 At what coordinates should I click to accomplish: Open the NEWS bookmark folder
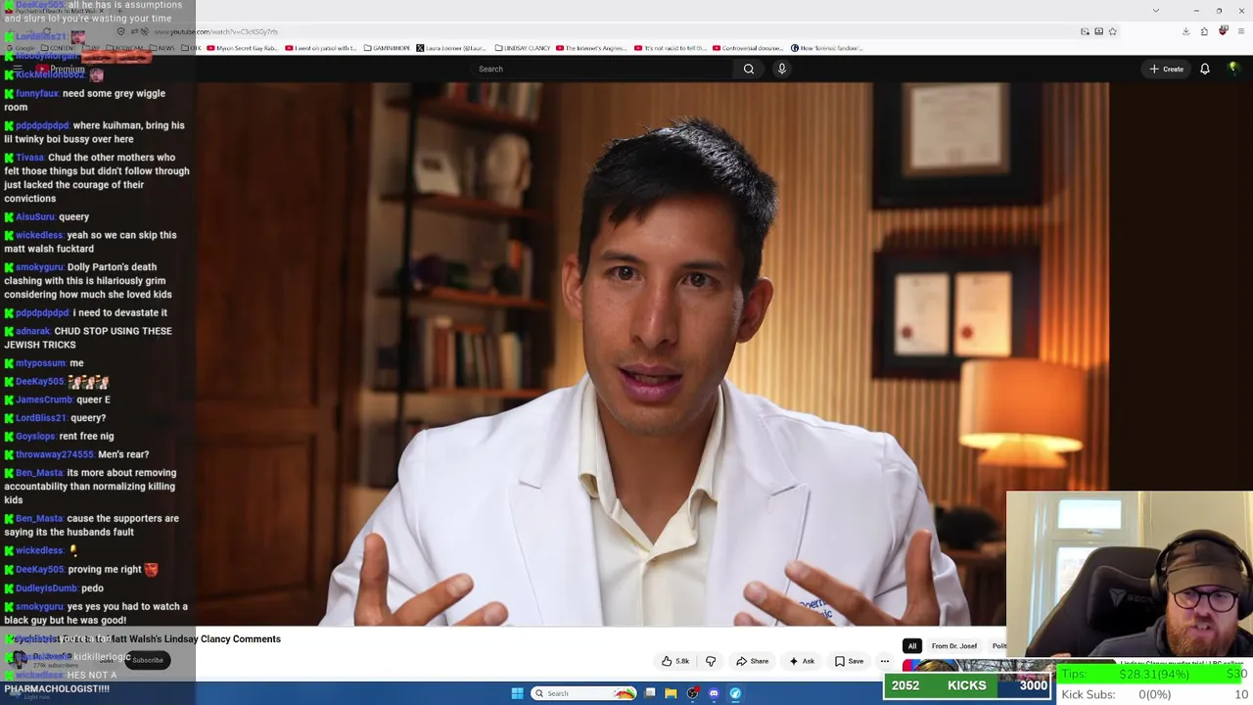click(x=162, y=48)
